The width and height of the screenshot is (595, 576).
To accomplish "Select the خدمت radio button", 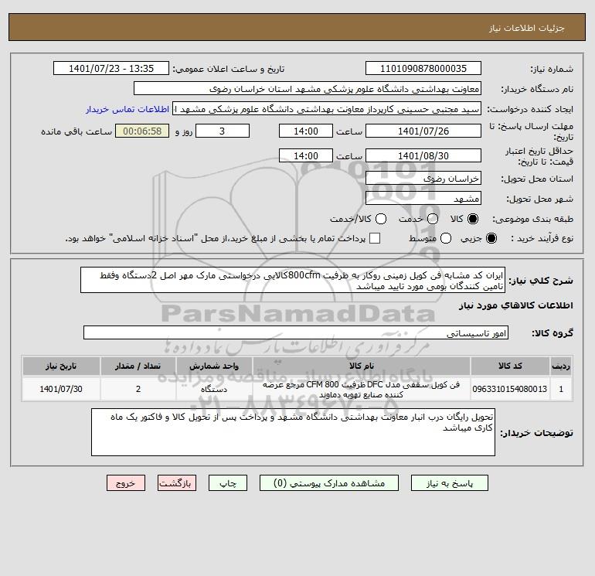I will coord(433,219).
